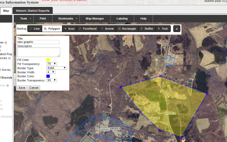Click the info icon beside 'mes' in sidebar

pyautogui.click(x=8, y=86)
